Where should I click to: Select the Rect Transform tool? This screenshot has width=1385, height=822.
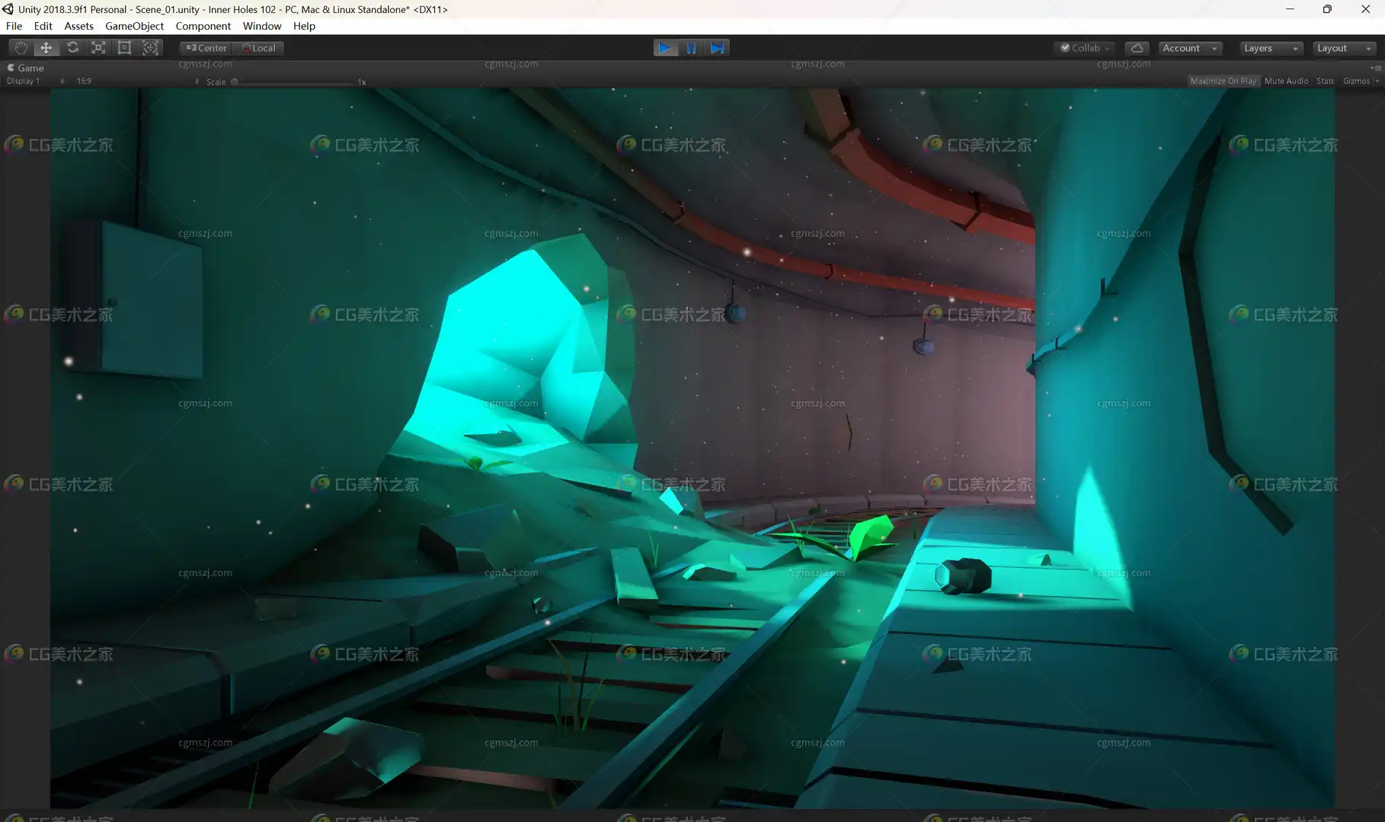tap(124, 48)
